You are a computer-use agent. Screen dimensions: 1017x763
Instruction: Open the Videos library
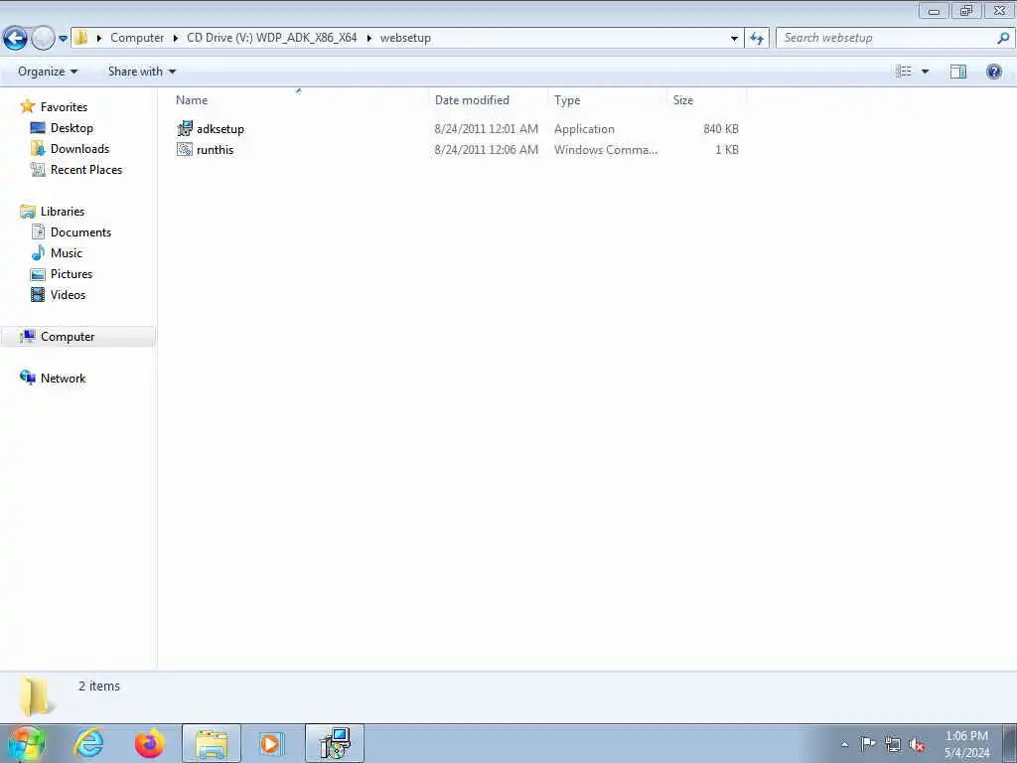pyautogui.click(x=69, y=294)
